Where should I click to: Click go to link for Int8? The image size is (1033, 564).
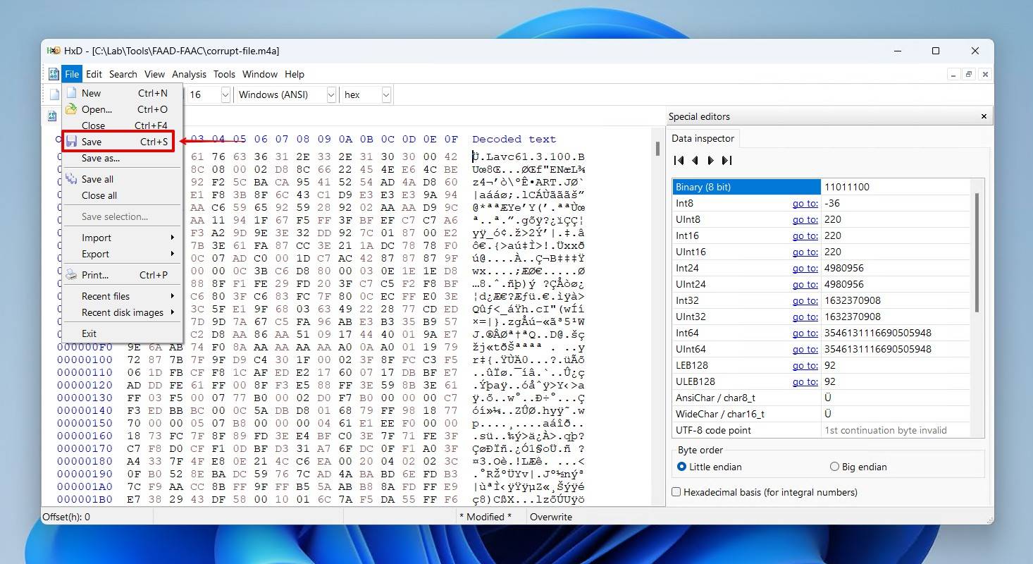click(x=805, y=203)
